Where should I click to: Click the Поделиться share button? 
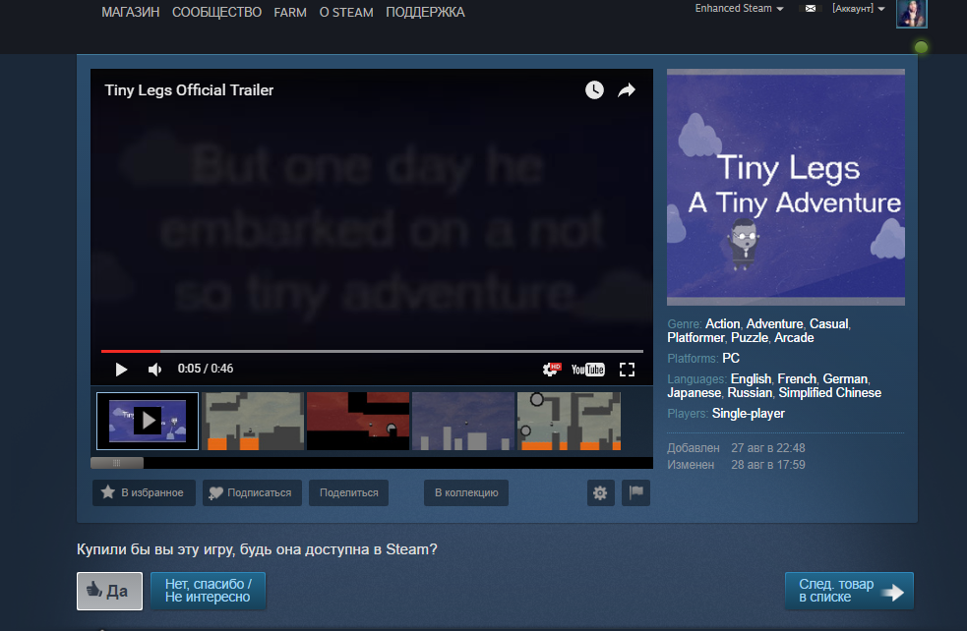pos(348,493)
